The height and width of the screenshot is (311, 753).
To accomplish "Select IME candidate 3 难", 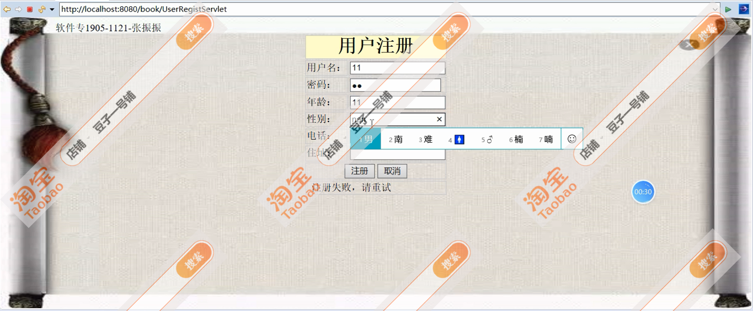I will coord(426,139).
